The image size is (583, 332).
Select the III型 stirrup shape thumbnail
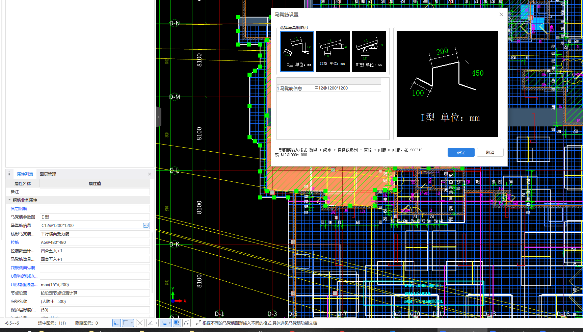pyautogui.click(x=369, y=51)
